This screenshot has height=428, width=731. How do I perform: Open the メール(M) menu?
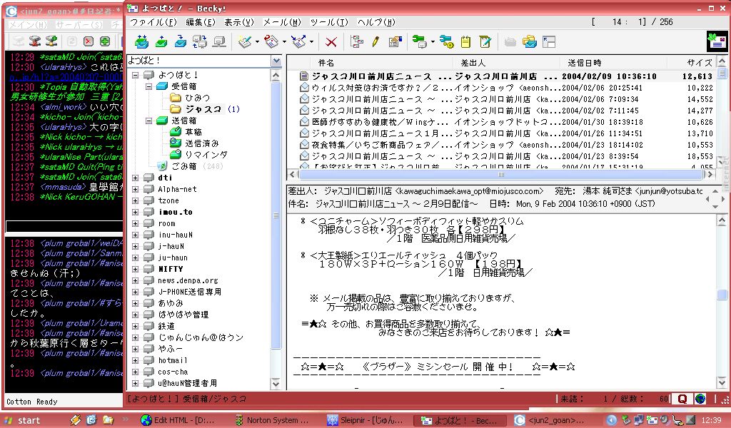pyautogui.click(x=282, y=22)
